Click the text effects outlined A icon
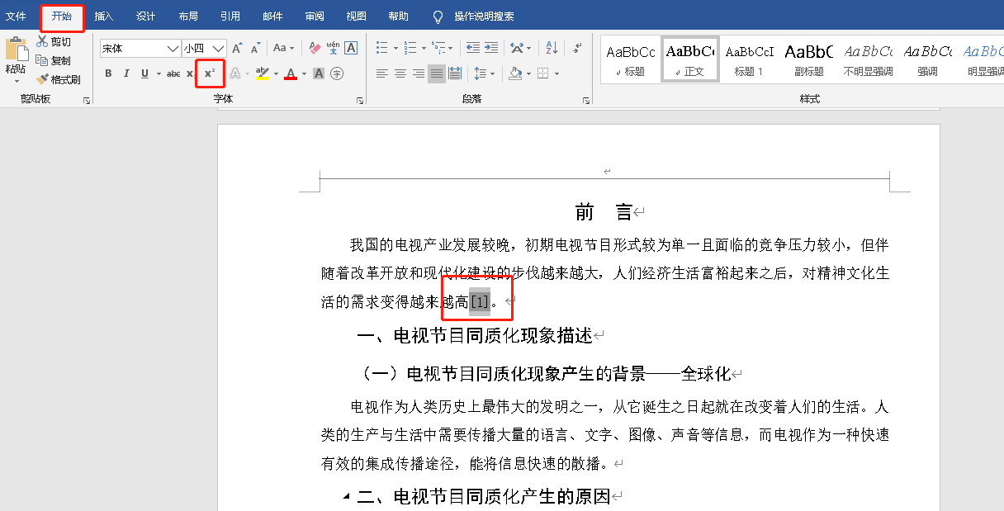Image resolution: width=1004 pixels, height=511 pixels. pyautogui.click(x=235, y=73)
